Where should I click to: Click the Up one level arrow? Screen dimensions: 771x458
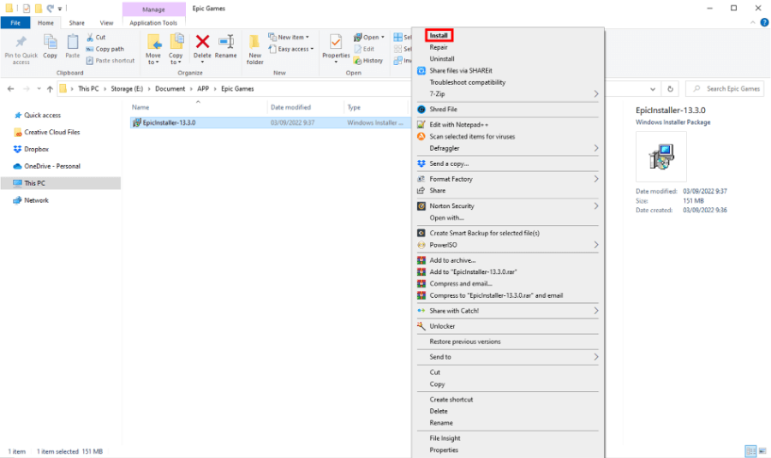pos(50,89)
